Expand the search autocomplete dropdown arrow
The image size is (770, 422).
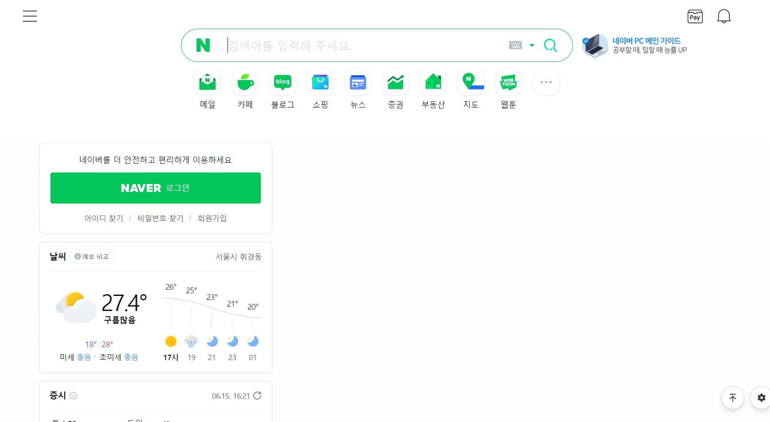(x=532, y=45)
